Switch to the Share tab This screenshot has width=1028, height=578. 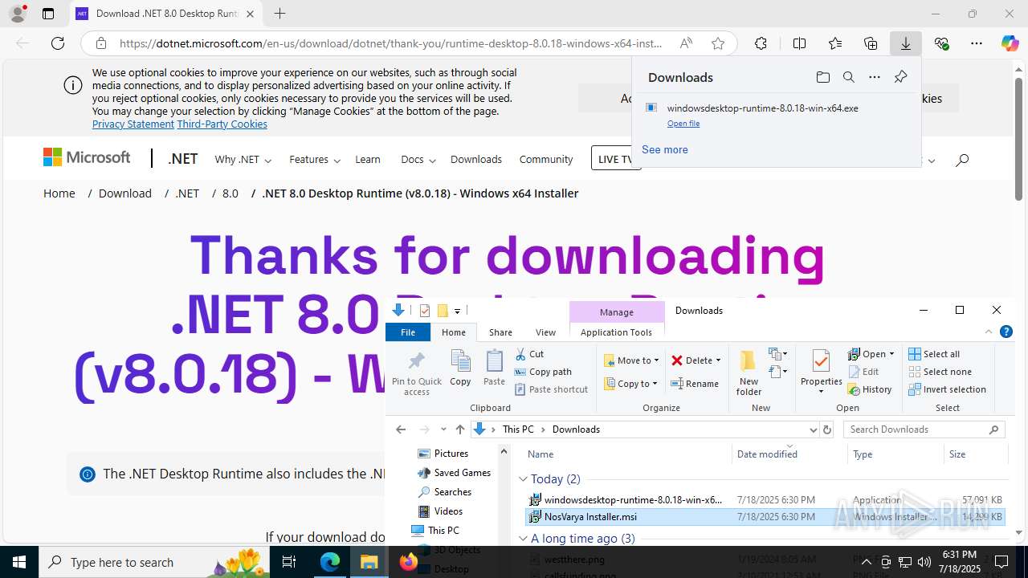(x=500, y=332)
